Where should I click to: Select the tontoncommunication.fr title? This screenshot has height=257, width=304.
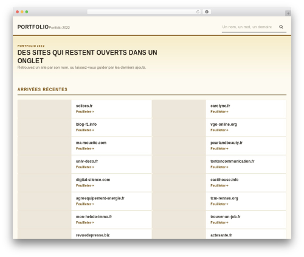pos(232,161)
